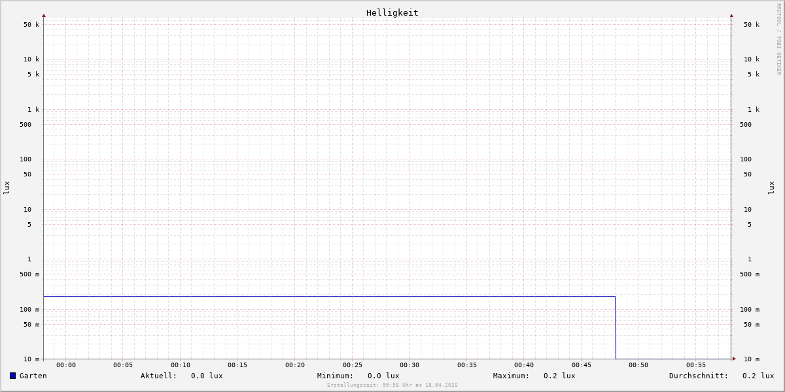Click the 00:40 time axis label
Screen dimensions: 785x392
pos(524,365)
